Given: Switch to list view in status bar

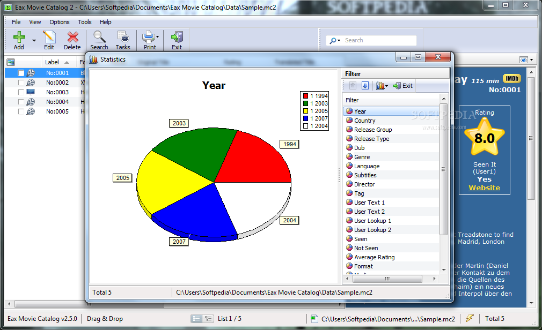Looking at the screenshot, I should click(x=196, y=319).
